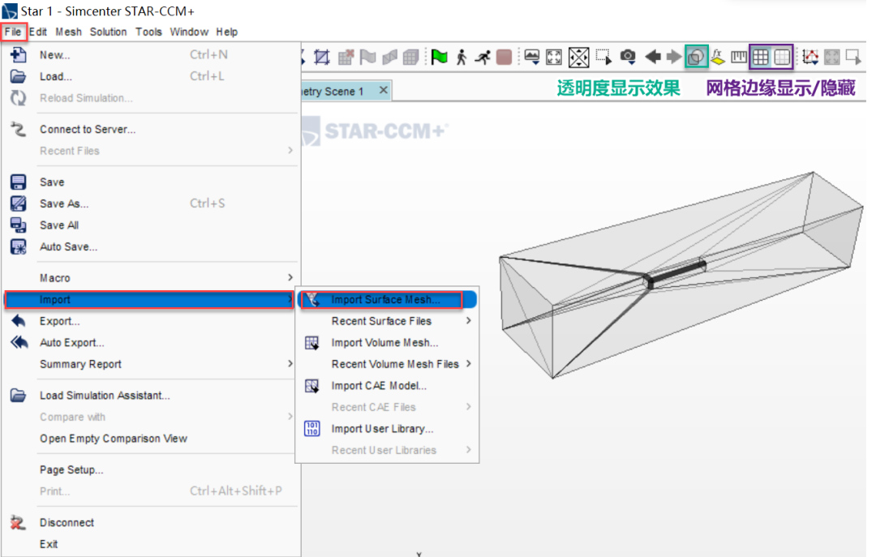Click the Save All icon
The image size is (876, 557).
click(x=18, y=225)
